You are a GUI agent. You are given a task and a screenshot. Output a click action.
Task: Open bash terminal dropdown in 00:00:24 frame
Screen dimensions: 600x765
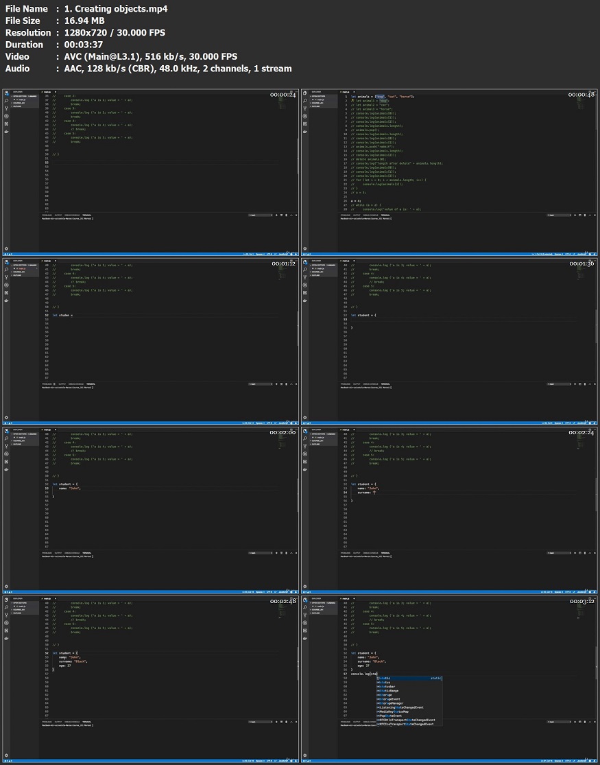(x=261, y=215)
